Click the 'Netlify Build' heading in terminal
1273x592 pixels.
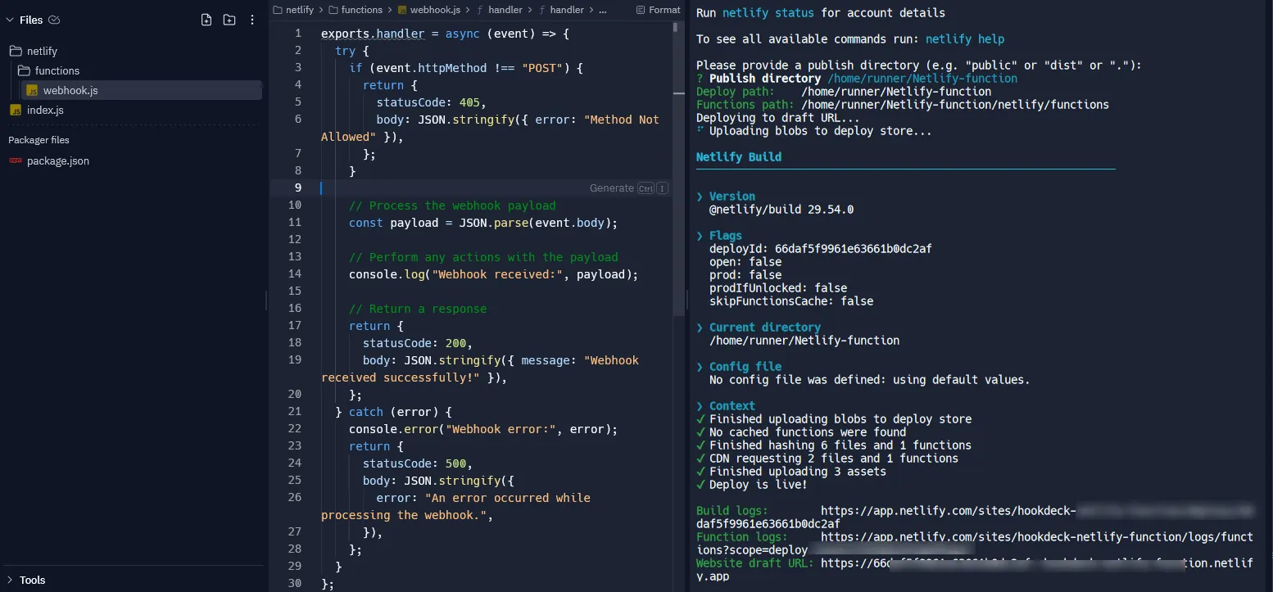(739, 157)
